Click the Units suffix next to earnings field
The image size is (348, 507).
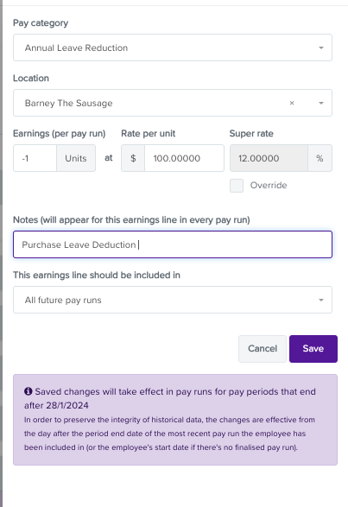(76, 158)
